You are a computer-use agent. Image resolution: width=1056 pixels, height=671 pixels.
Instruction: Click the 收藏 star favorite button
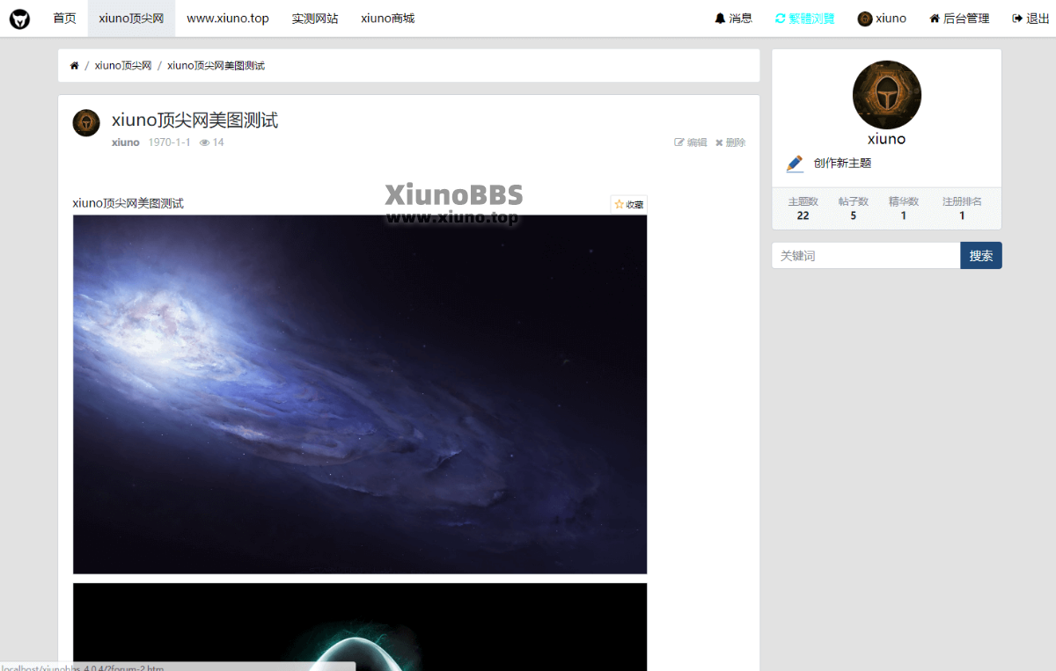[628, 204]
